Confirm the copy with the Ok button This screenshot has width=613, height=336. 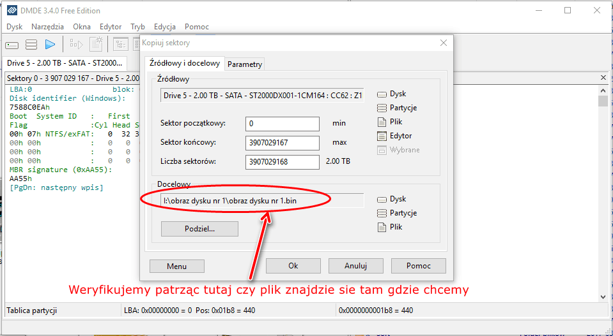coord(293,266)
